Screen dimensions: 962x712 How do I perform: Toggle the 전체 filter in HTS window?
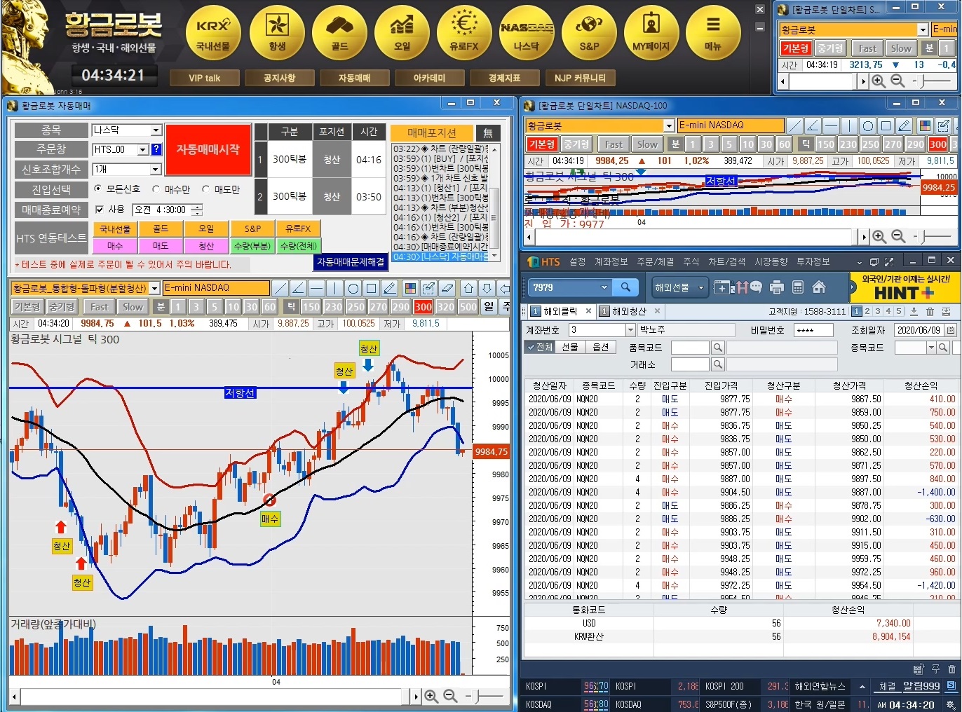[x=540, y=347]
